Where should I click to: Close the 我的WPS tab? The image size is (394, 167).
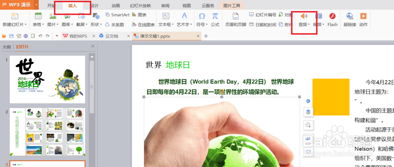coord(94,36)
